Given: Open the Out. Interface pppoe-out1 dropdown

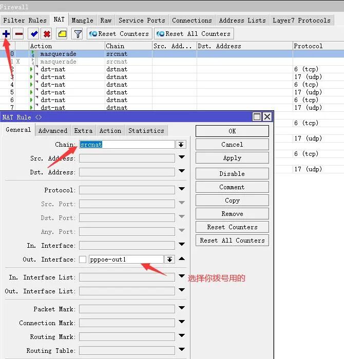Looking at the screenshot, I should (x=169, y=260).
